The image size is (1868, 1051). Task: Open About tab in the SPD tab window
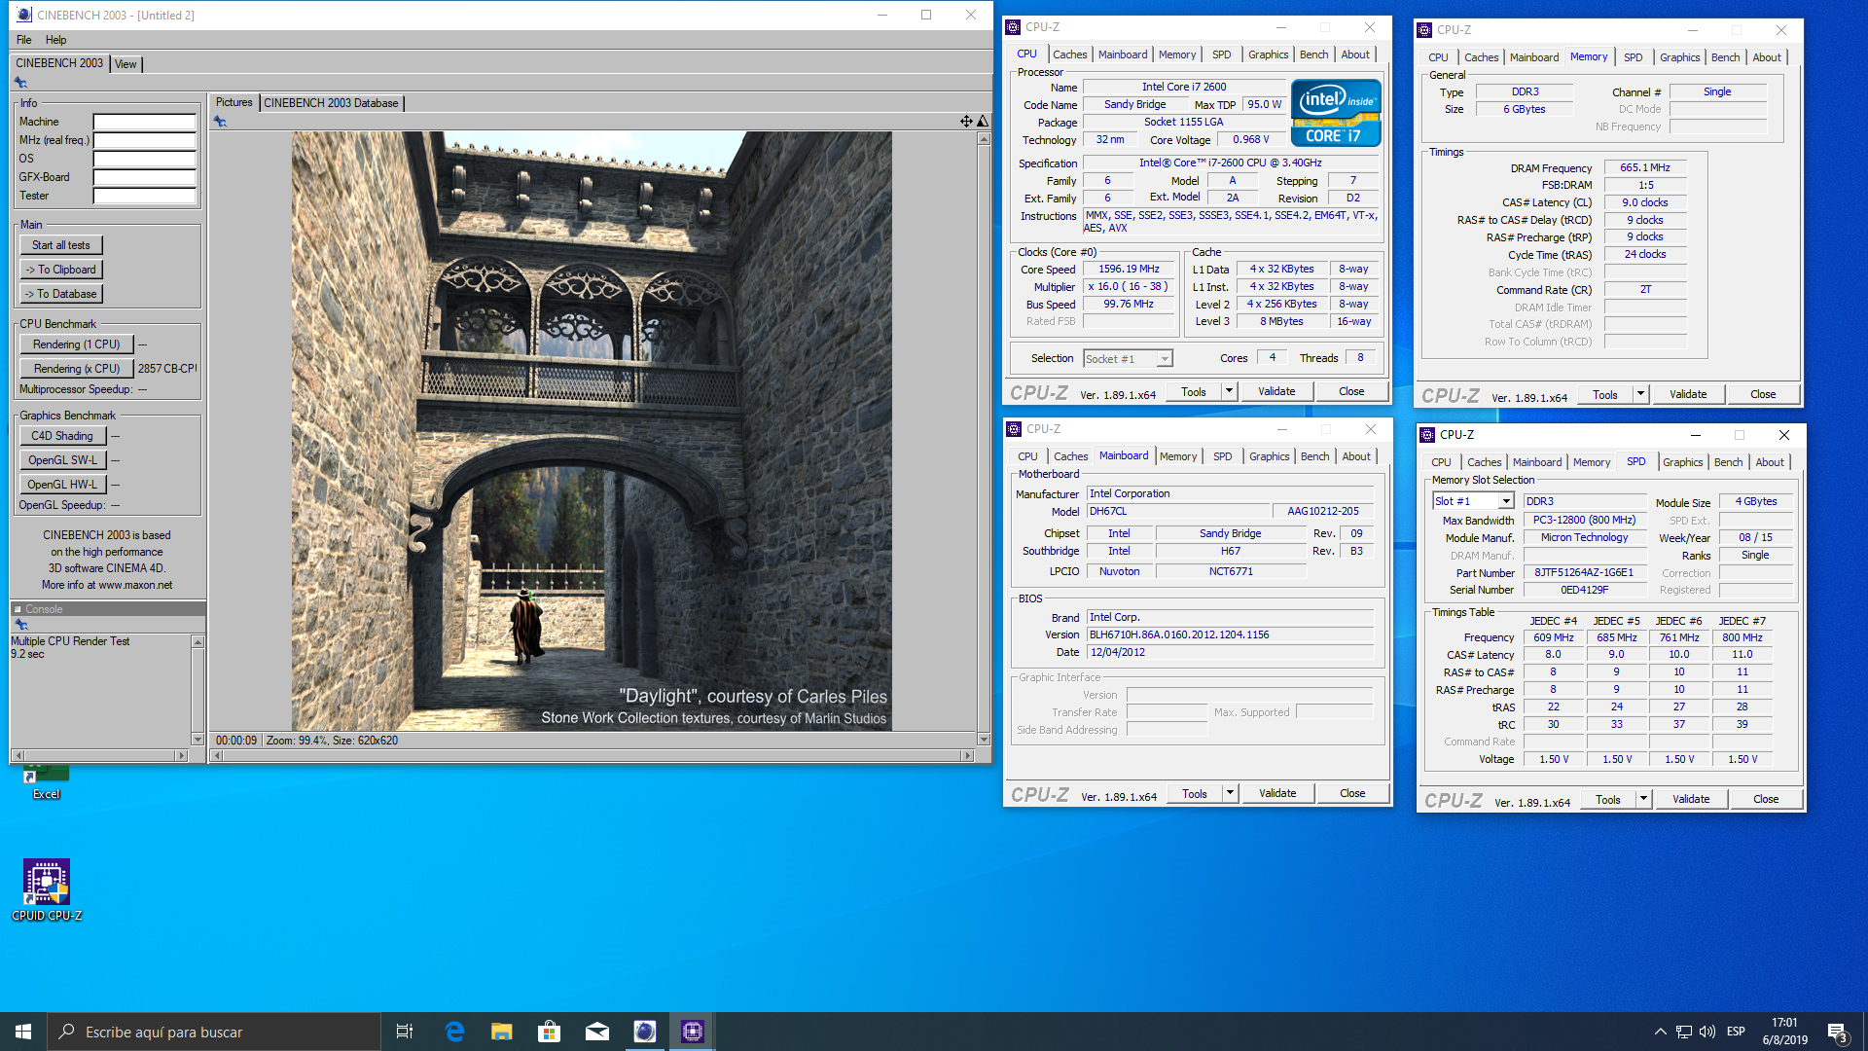(1770, 462)
